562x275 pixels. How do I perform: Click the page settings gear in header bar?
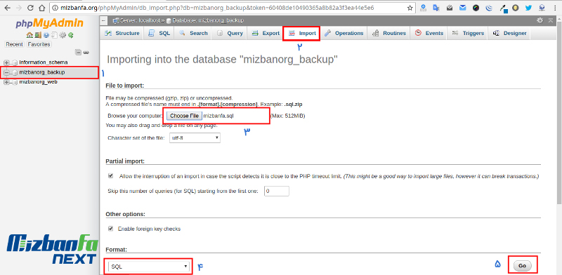540,21
